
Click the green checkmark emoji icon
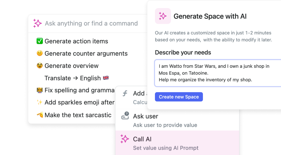(39, 41)
